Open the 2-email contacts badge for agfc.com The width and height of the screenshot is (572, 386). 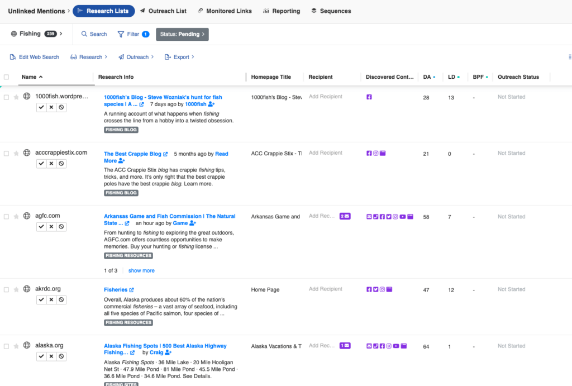point(345,216)
